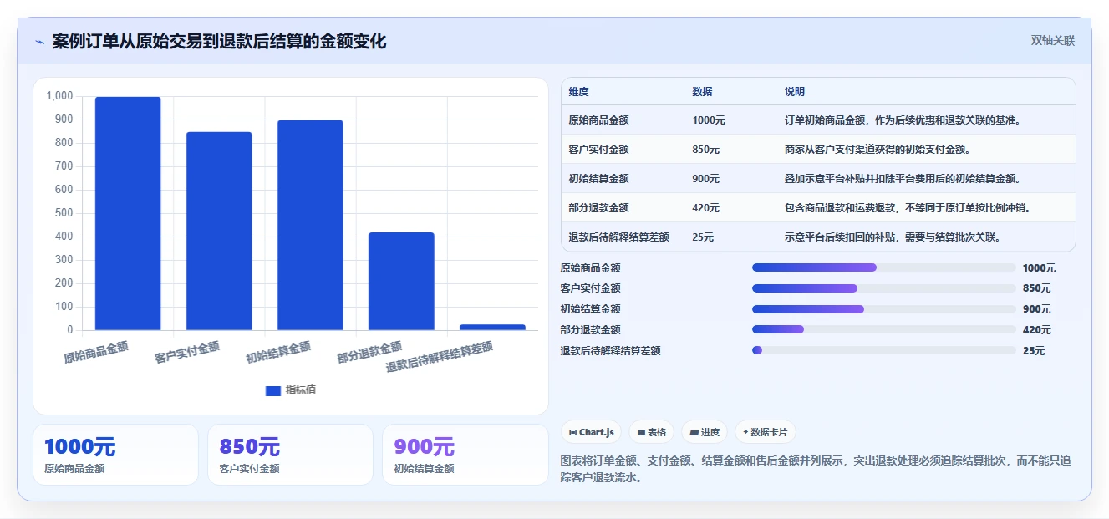Click table cell 初始结算金额
1109x519 pixels.
(598, 179)
